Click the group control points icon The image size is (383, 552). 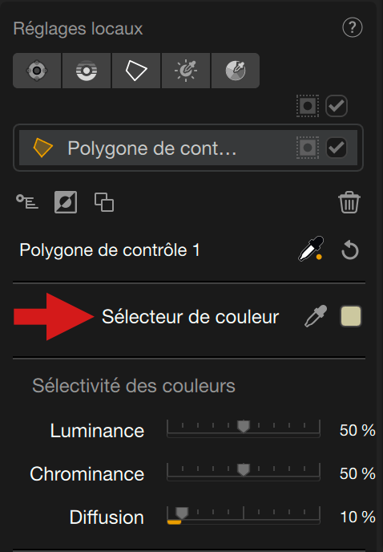27,201
